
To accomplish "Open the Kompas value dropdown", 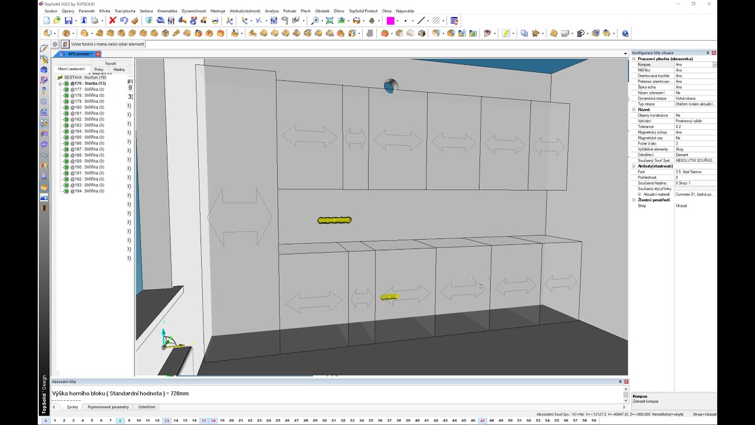I will (714, 64).
